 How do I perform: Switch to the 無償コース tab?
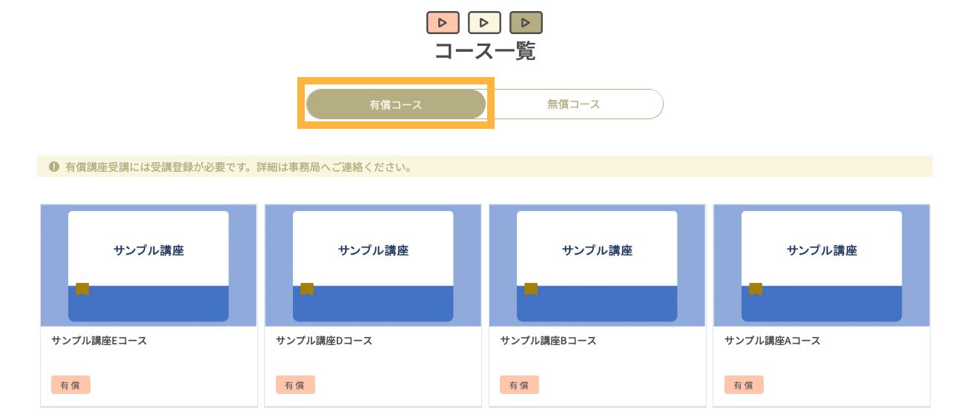click(x=574, y=104)
